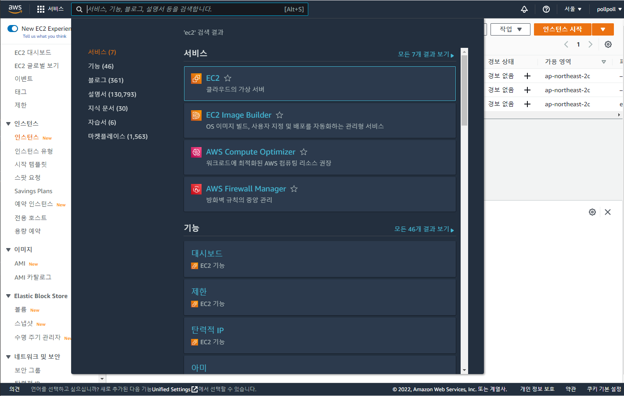Star the AWS Firewall Manager service
The height and width of the screenshot is (396, 624).
pyautogui.click(x=294, y=189)
